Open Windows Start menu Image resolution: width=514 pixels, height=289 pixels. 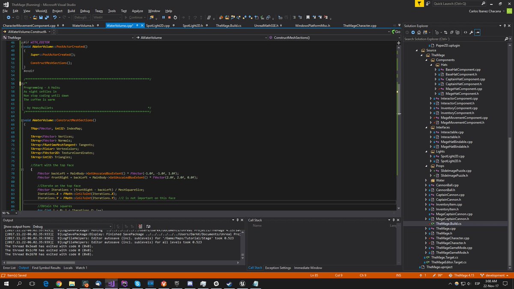coord(6,284)
